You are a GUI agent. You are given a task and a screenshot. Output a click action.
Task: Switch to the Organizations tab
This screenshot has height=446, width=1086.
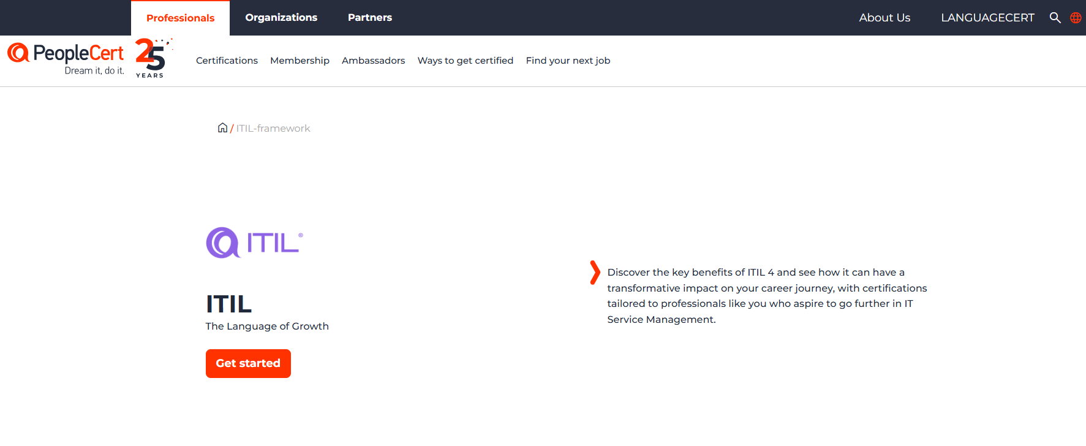click(281, 17)
